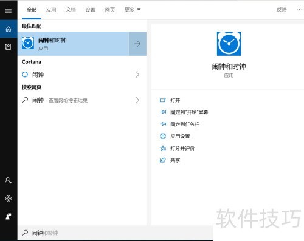Select the Home icon in the sidebar
This screenshot has height=241, width=304.
pos(9,29)
